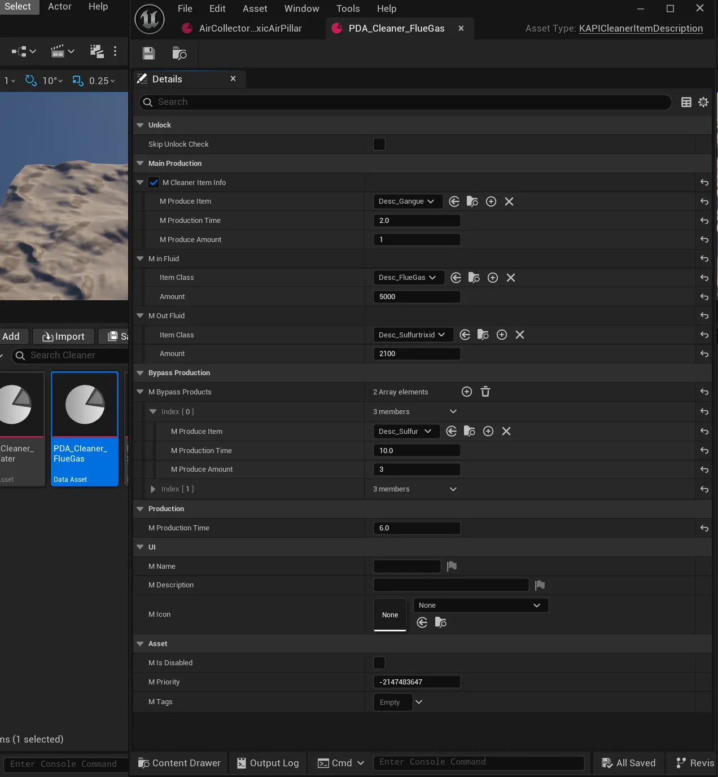Empty M Bypass Products array with trash icon

tap(485, 392)
